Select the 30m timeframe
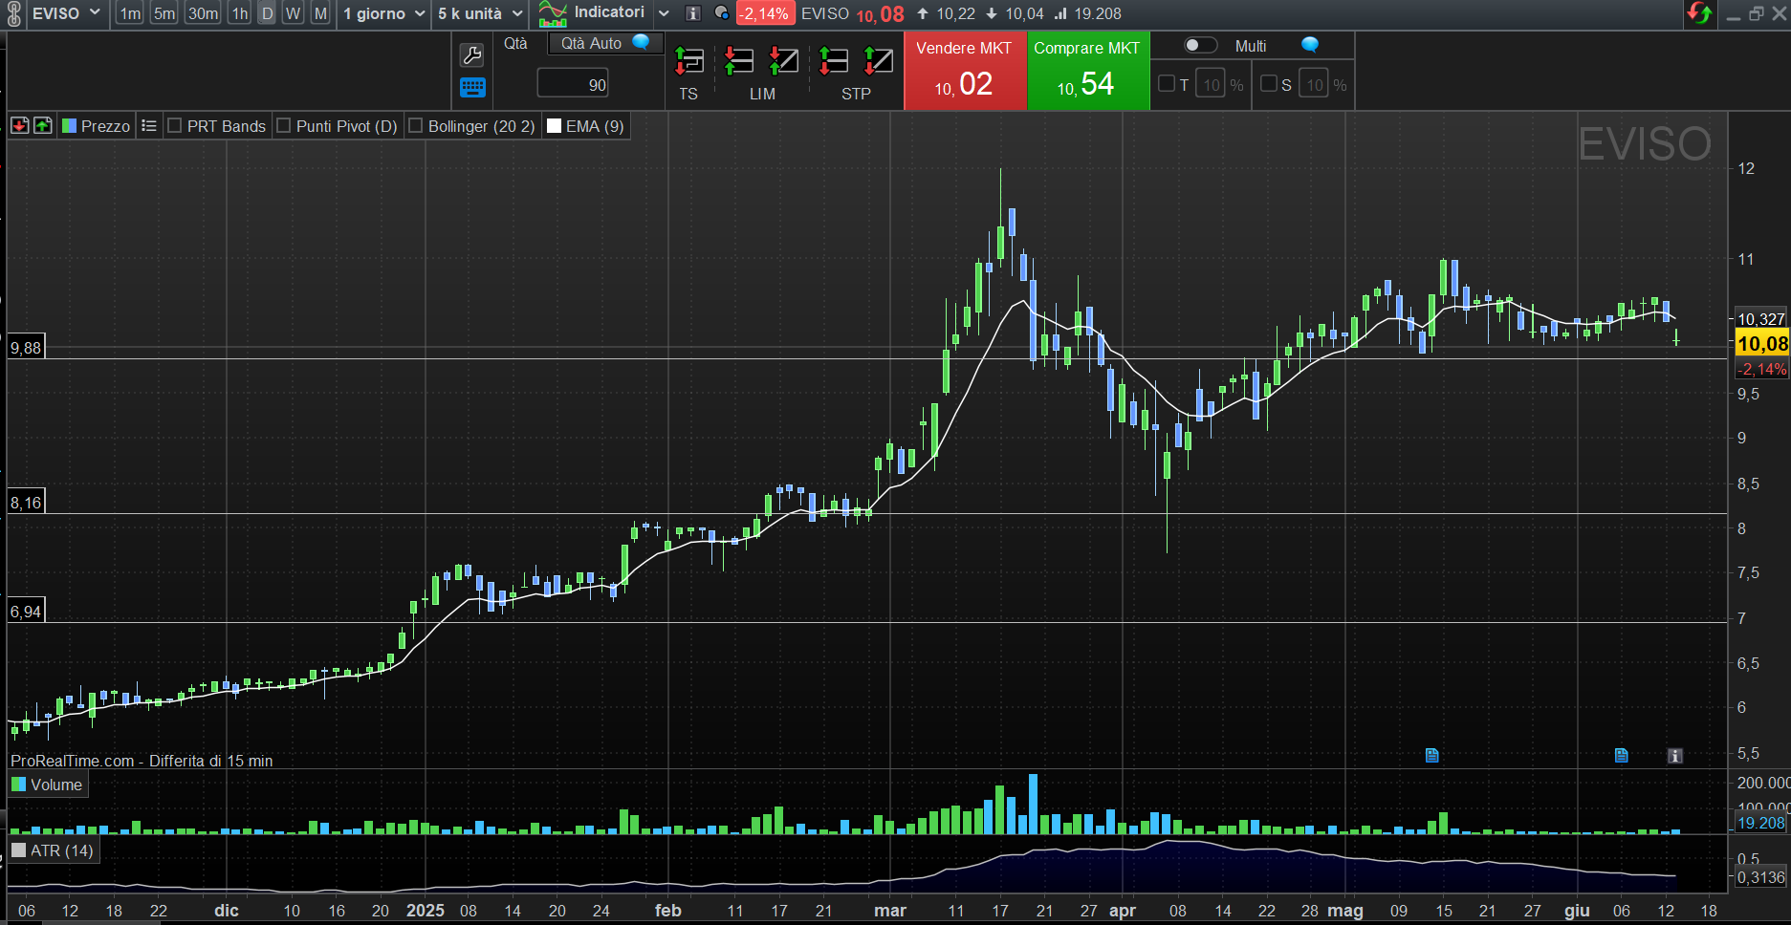Viewport: 1791px width, 925px height. point(203,13)
